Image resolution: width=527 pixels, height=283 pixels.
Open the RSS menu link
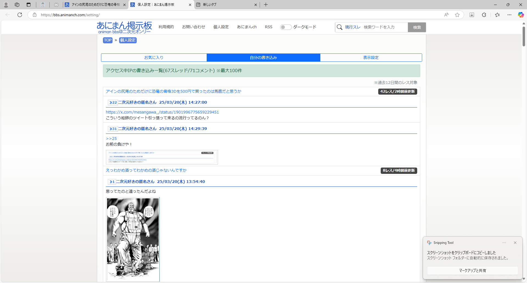click(269, 27)
